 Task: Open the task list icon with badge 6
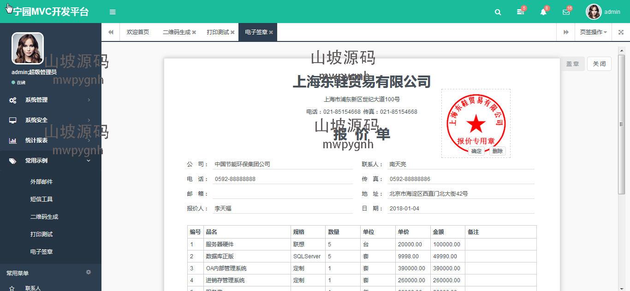(x=520, y=12)
